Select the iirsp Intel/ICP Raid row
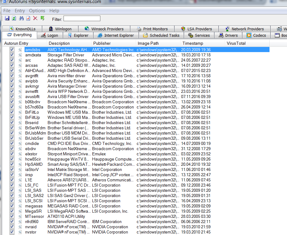Image resolution: width=287 pixels, height=235 pixels. coord(136,175)
